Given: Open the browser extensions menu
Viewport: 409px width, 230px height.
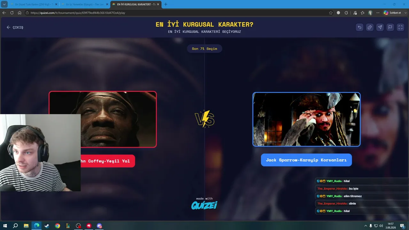Looking at the screenshot, I should click(x=346, y=13).
